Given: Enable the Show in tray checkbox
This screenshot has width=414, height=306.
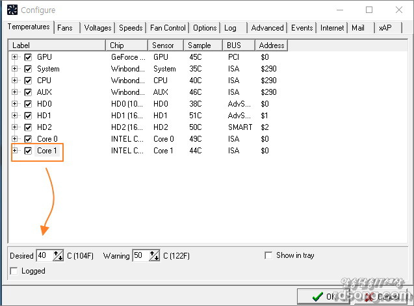Looking at the screenshot, I should [x=268, y=255].
